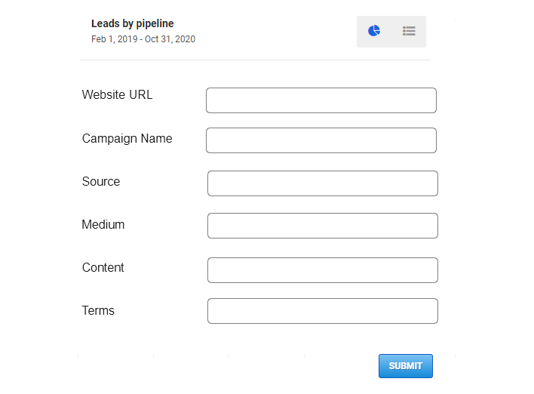The height and width of the screenshot is (394, 534).
Task: Click the Website URL label
Action: pyautogui.click(x=117, y=95)
